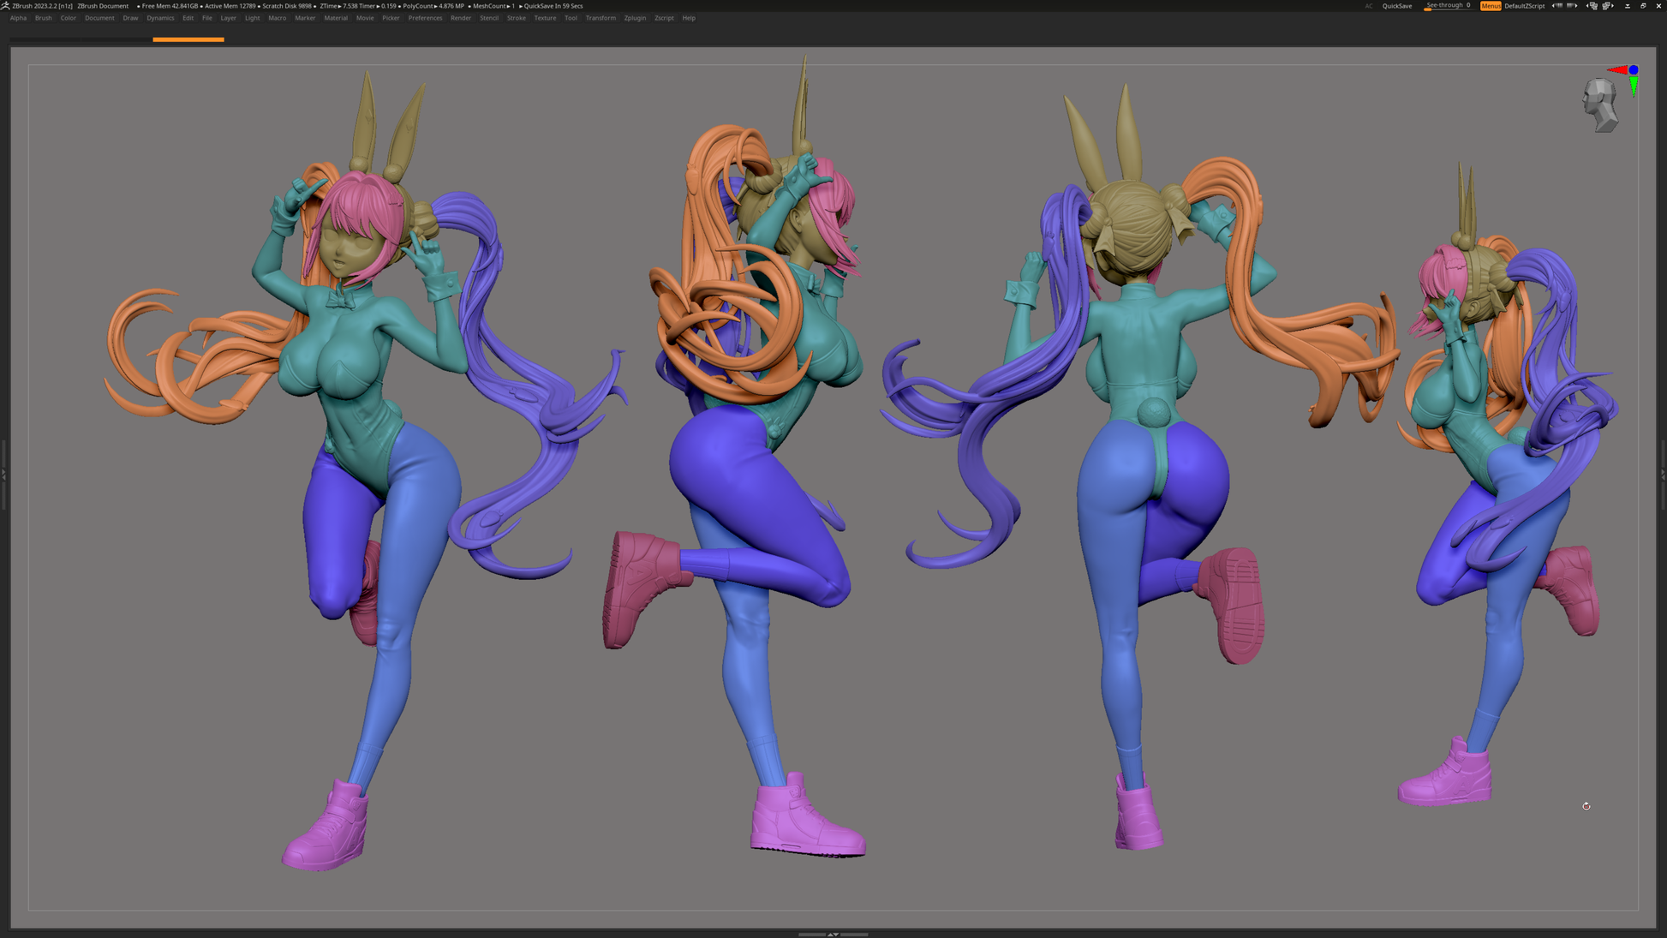Image resolution: width=1667 pixels, height=938 pixels.
Task: Adjust the See-through slider
Action: [x=1448, y=6]
